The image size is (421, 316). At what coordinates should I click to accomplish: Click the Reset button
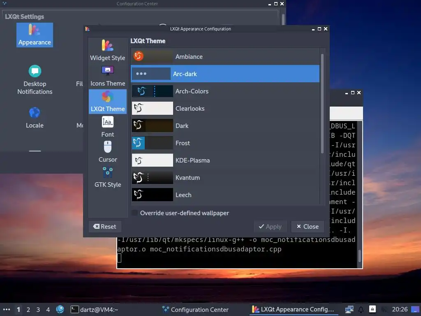[105, 227]
